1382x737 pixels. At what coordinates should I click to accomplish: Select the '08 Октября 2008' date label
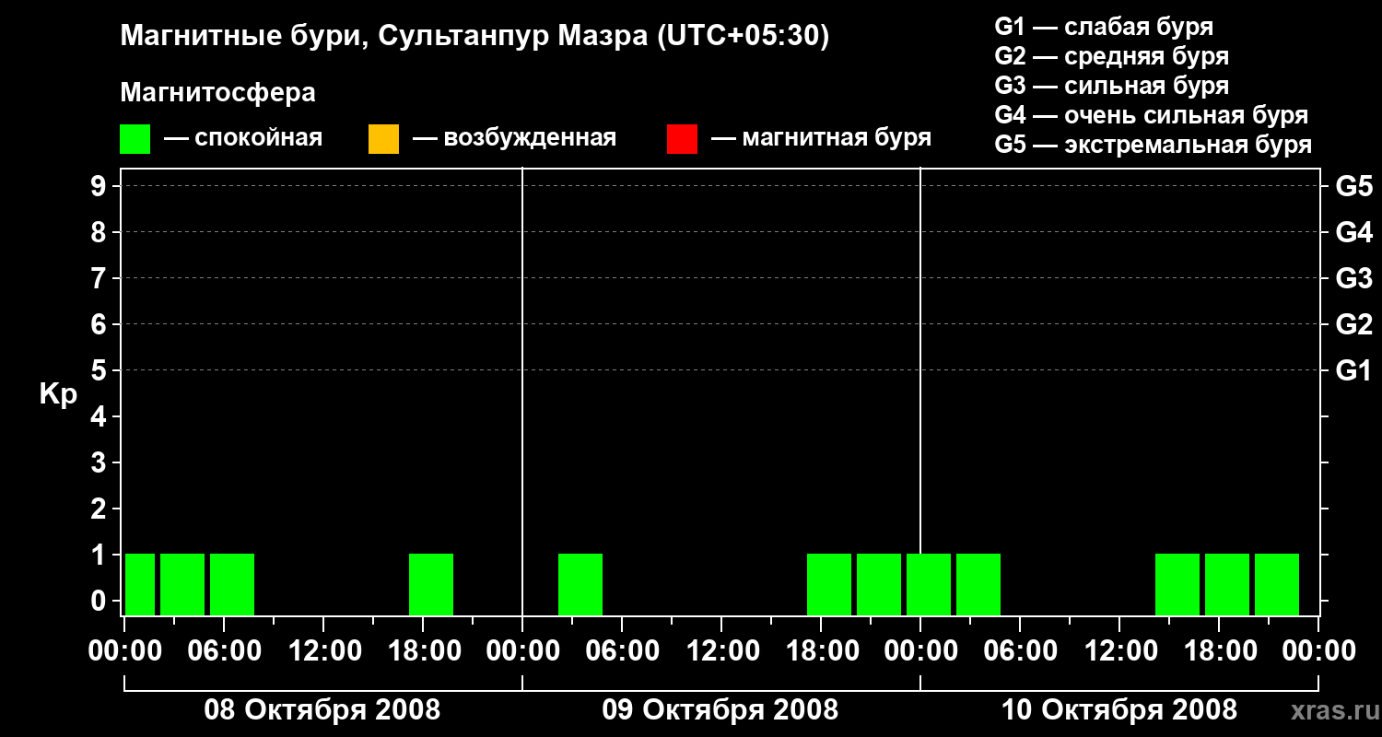(x=322, y=710)
